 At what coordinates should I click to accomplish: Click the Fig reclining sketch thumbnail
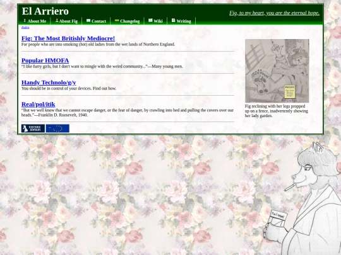(277, 71)
